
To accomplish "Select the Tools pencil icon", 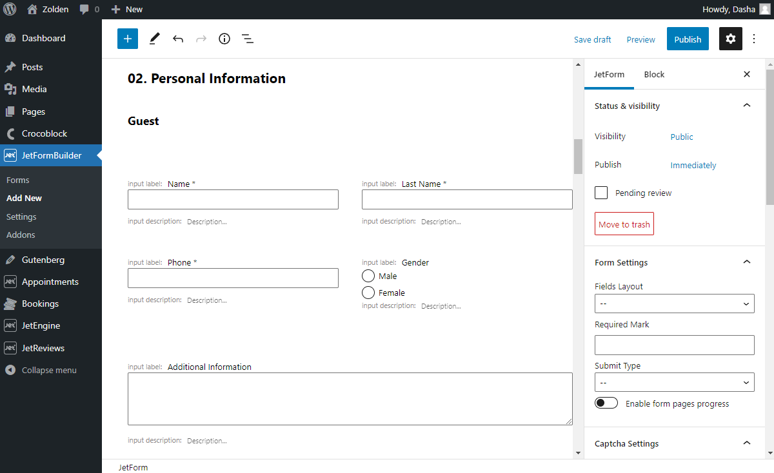I will click(154, 39).
